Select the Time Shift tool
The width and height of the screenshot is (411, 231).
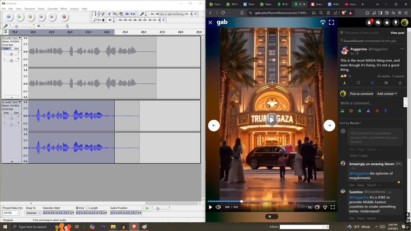click(99, 20)
